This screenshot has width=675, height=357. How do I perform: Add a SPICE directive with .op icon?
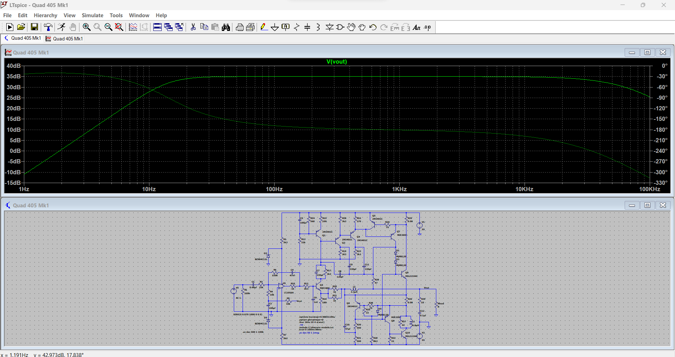coord(427,27)
